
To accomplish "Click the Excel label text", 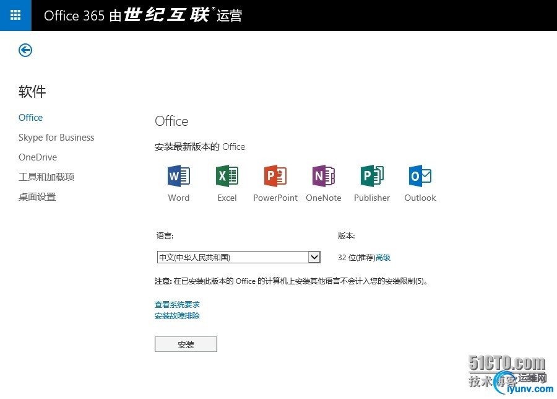I will [x=227, y=198].
